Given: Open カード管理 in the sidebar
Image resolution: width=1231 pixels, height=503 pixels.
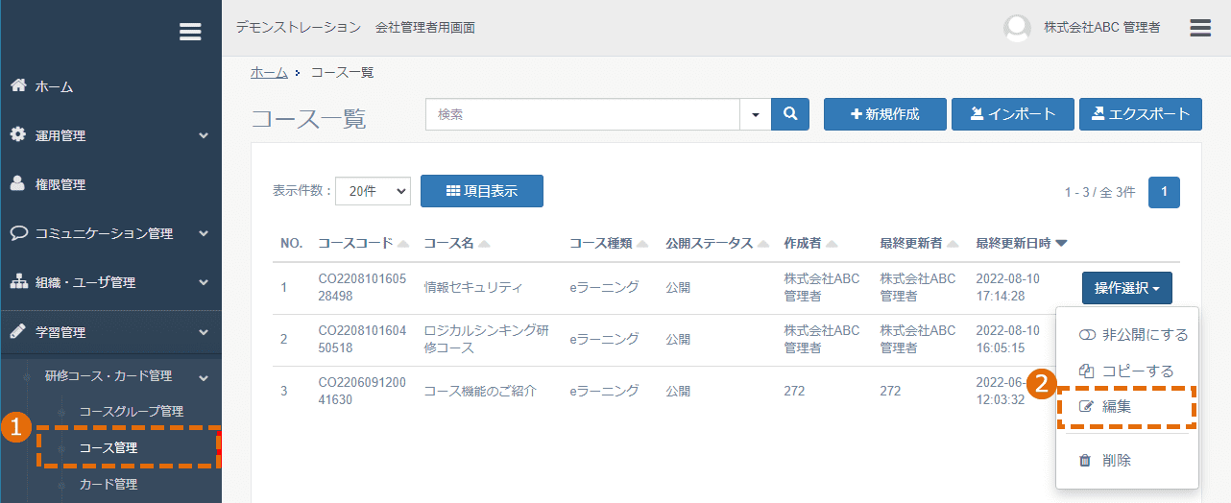Looking at the screenshot, I should pos(108,485).
